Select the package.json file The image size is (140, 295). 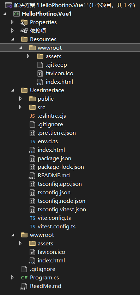tap(54, 158)
